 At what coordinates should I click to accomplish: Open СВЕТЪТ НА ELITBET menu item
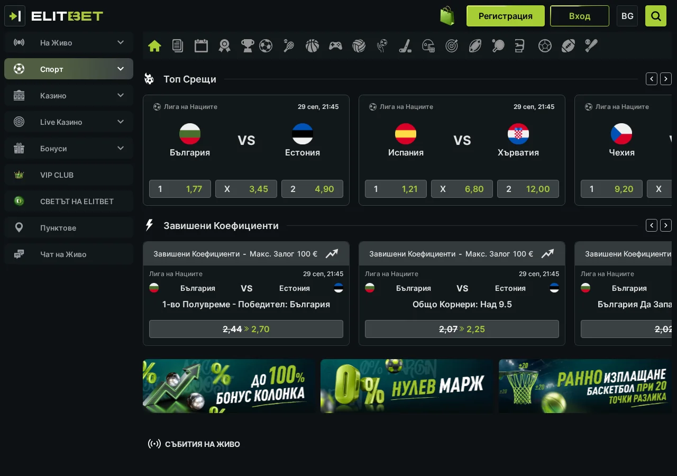[69, 201]
